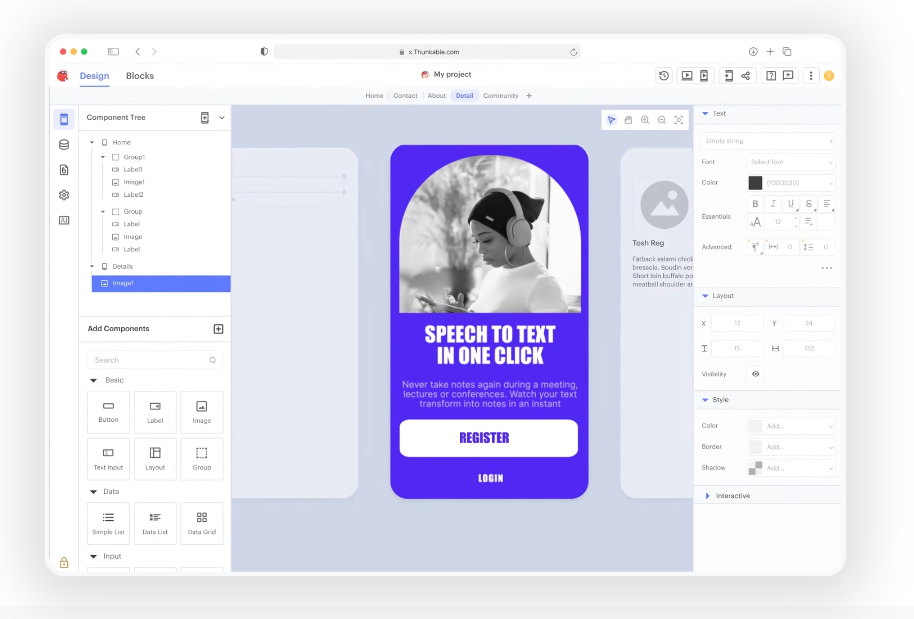Open the Select font dropdown
Screen dimensions: 914x619
coord(791,162)
